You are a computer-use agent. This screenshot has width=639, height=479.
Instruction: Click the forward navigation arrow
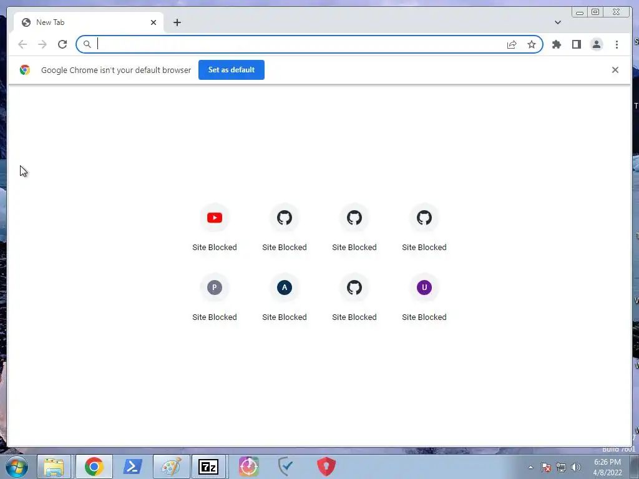point(42,44)
